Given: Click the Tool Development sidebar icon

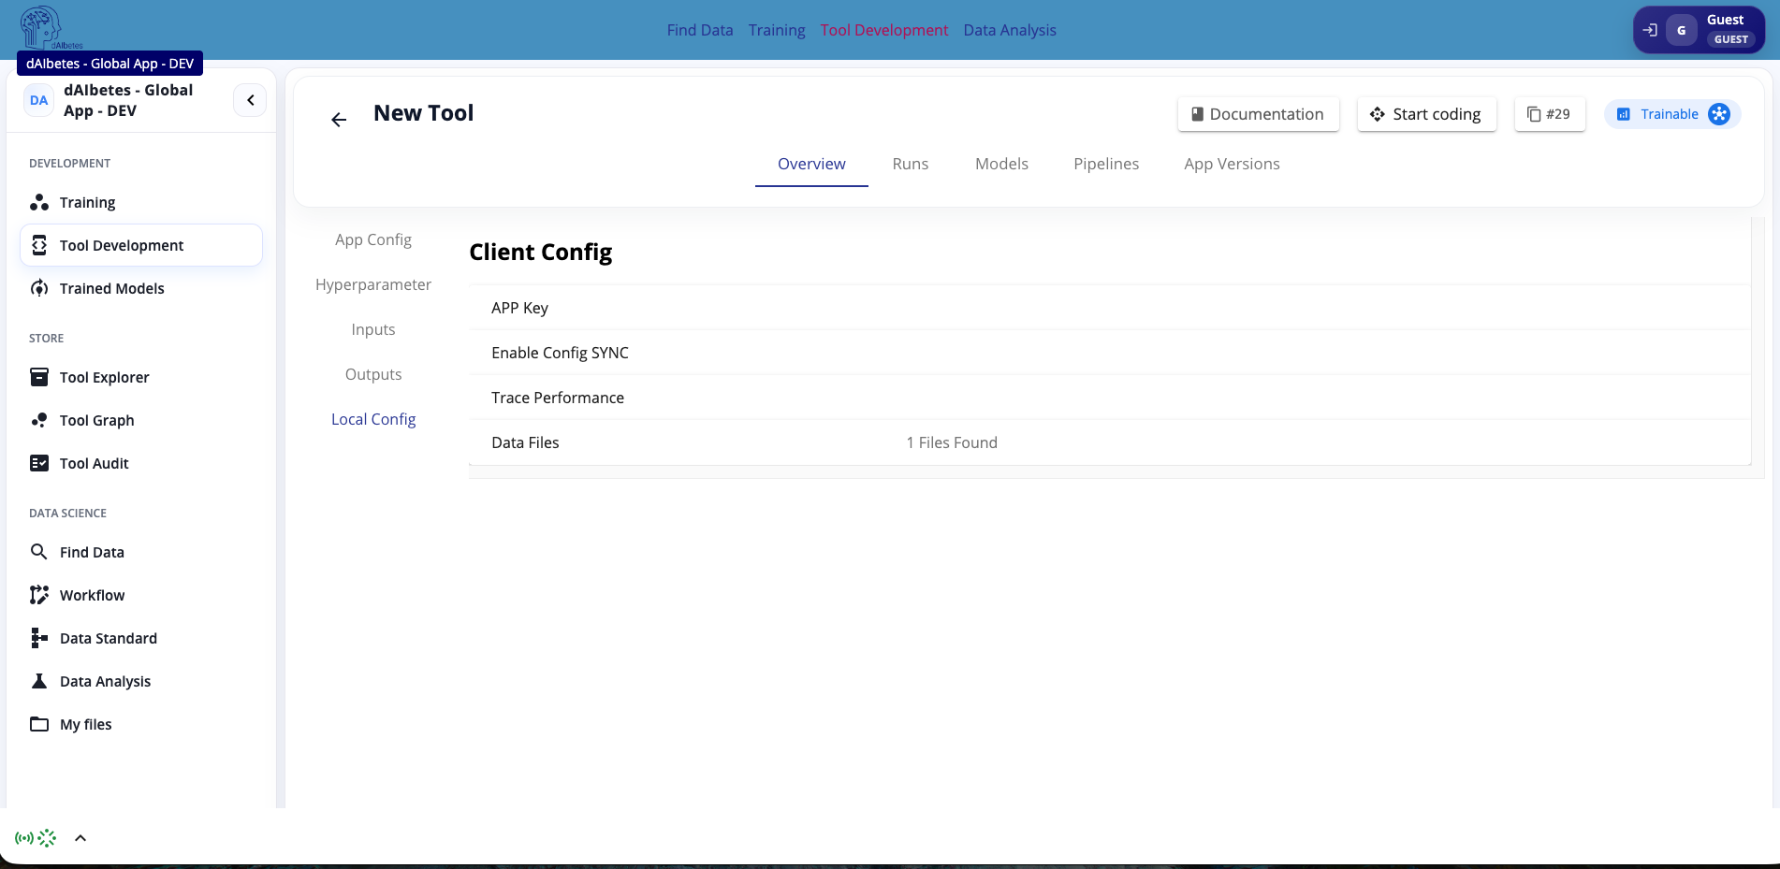Looking at the screenshot, I should pyautogui.click(x=39, y=245).
